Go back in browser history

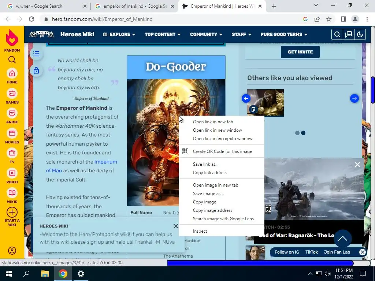pos(8,19)
